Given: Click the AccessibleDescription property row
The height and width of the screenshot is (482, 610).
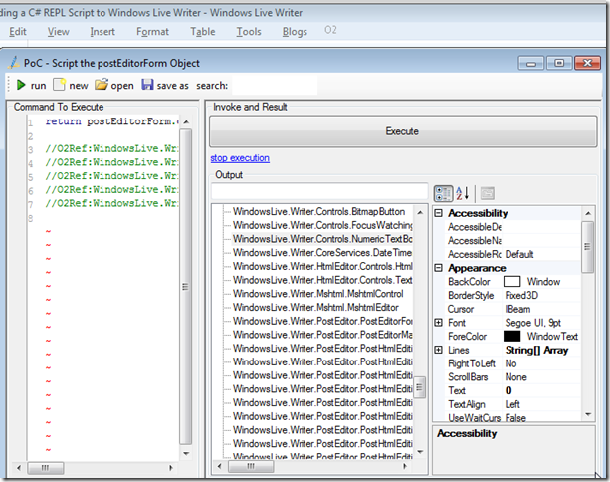Looking at the screenshot, I should [513, 227].
